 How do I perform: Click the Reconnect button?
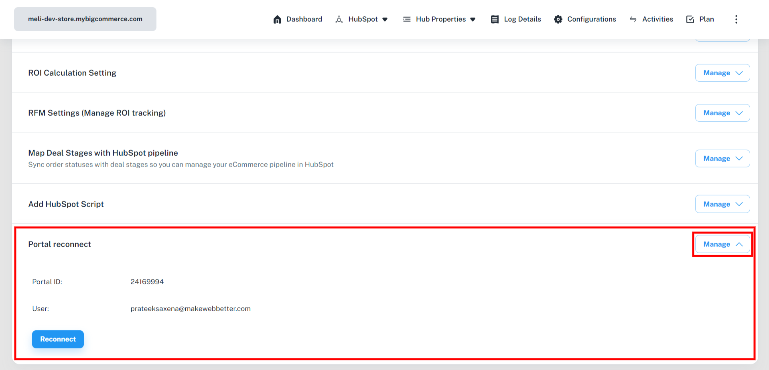58,339
